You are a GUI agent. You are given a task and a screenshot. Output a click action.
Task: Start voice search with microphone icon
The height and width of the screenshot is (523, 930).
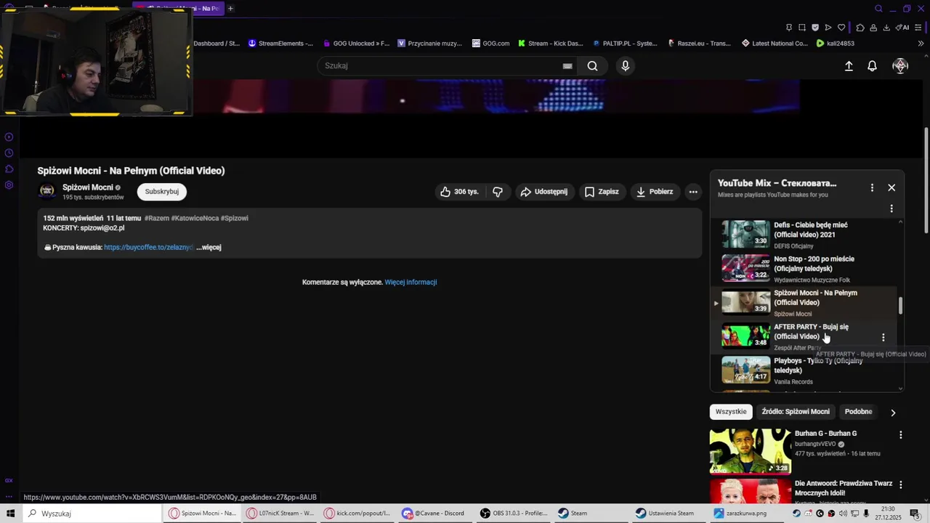625,66
